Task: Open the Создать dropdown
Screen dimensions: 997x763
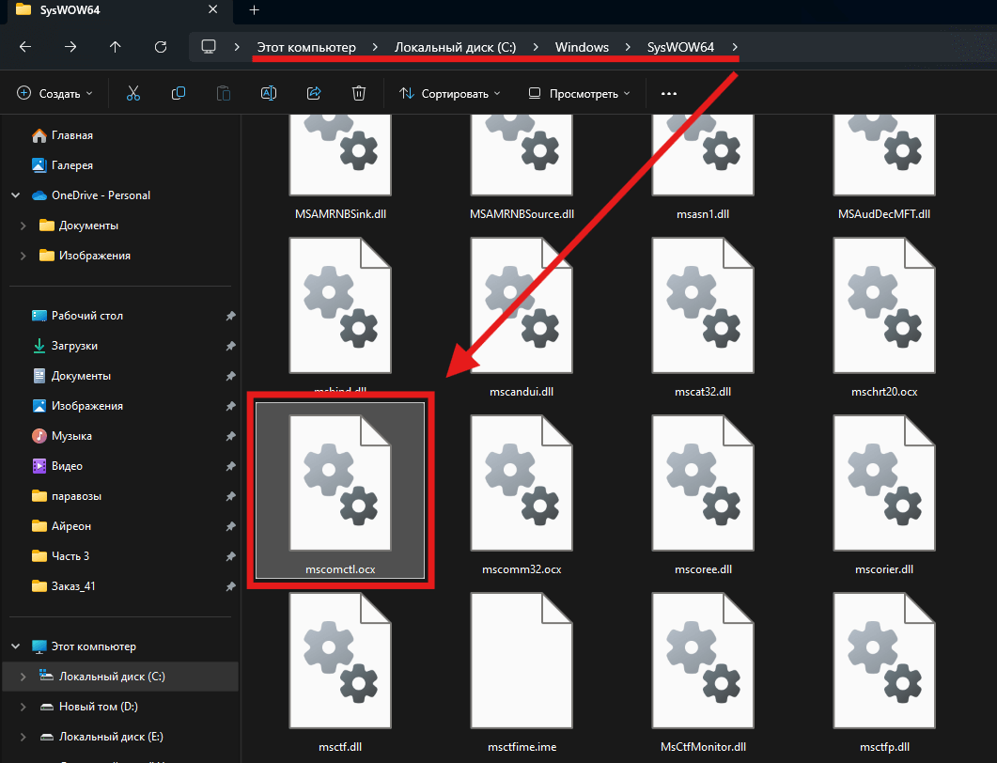Action: 55,93
